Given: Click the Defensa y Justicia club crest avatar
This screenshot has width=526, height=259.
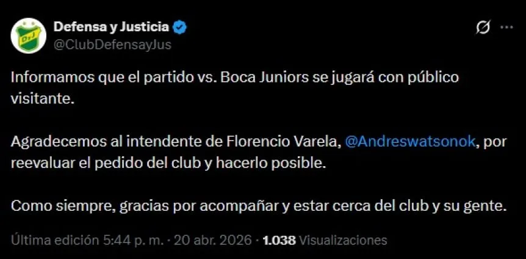Looking at the screenshot, I should [29, 35].
